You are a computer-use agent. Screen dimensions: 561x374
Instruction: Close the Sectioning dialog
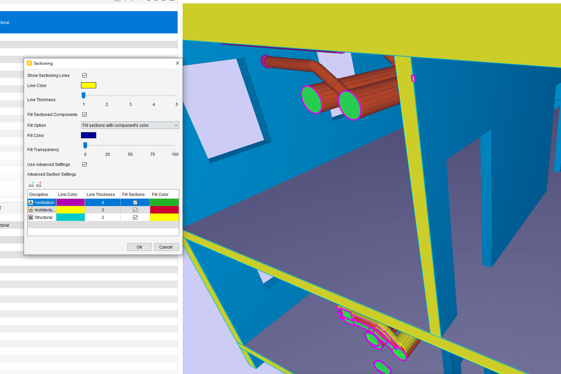(x=178, y=63)
